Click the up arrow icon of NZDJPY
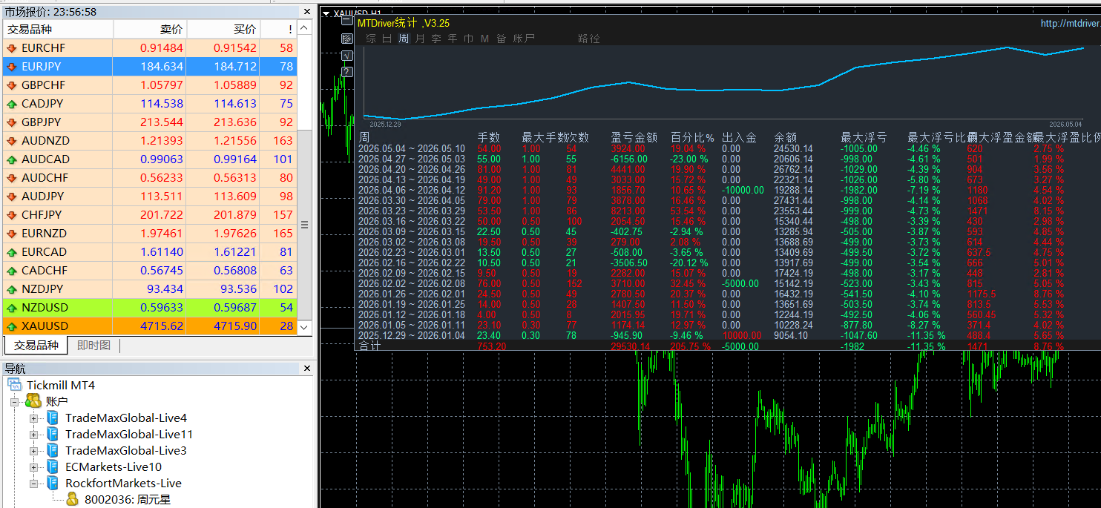The width and height of the screenshot is (1101, 508). 12,288
